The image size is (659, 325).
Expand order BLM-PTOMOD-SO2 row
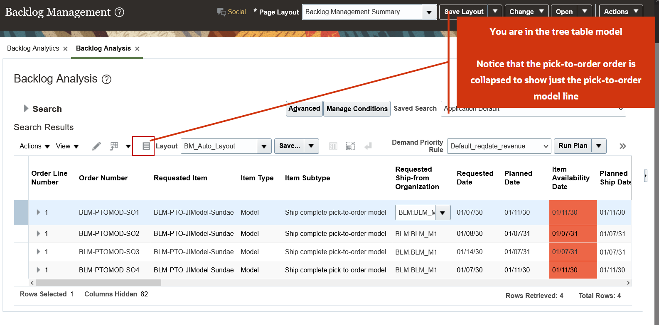coord(38,233)
